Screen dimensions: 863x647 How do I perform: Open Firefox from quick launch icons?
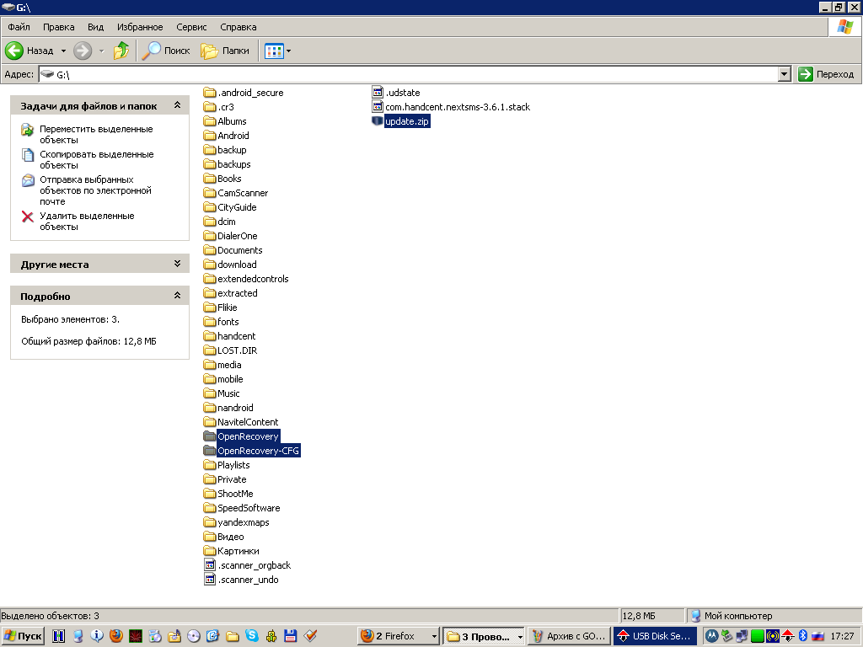pos(116,636)
